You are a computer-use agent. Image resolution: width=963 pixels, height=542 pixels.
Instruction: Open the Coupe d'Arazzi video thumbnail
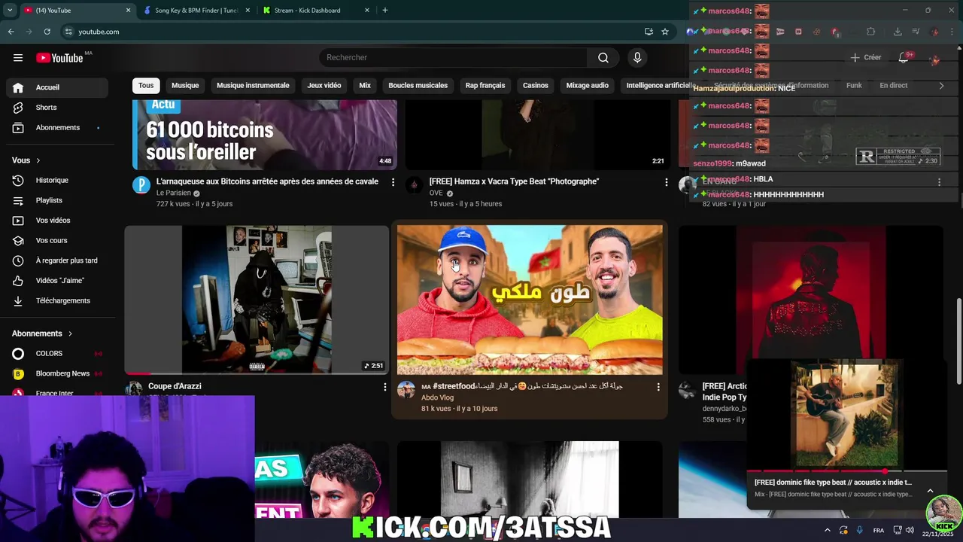pyautogui.click(x=257, y=300)
